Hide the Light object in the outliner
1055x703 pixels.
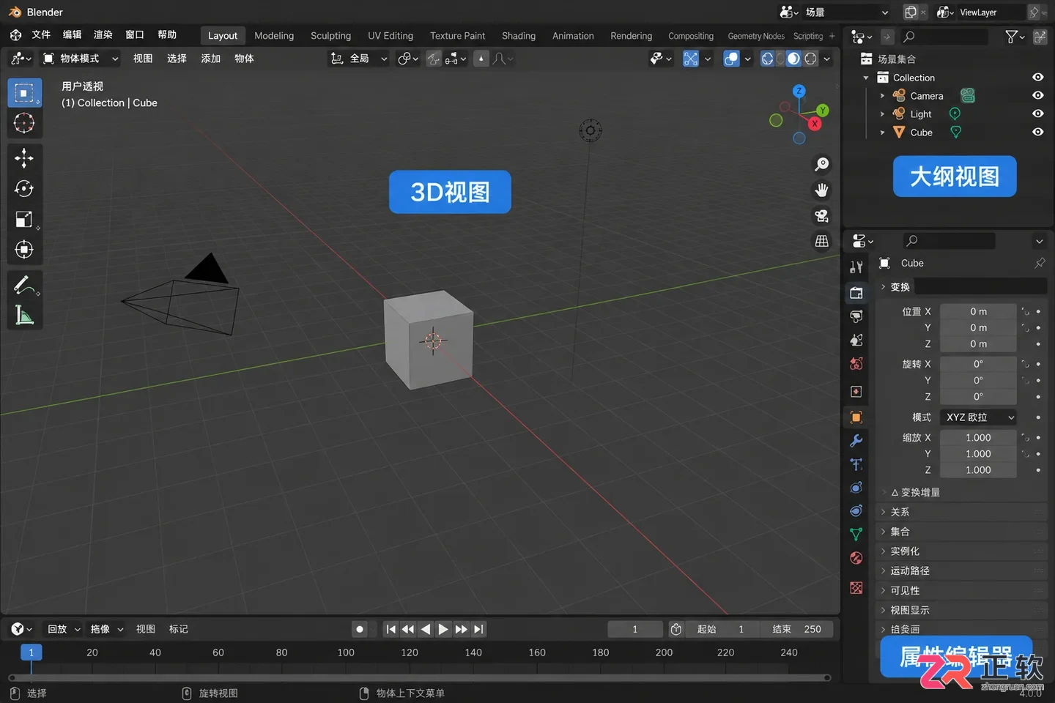coord(1037,114)
